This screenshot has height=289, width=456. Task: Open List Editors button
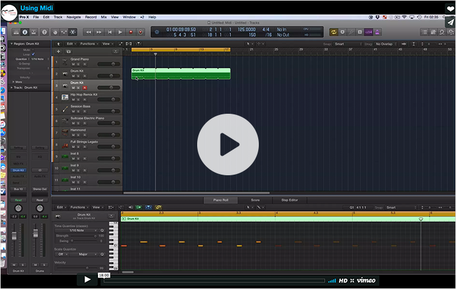[425, 32]
